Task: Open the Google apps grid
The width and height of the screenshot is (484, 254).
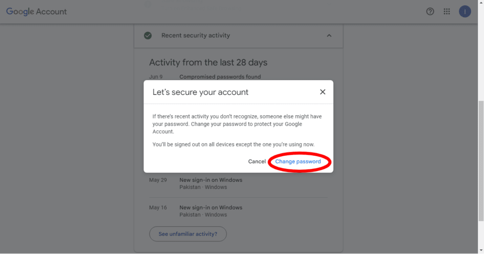Action: click(x=447, y=11)
